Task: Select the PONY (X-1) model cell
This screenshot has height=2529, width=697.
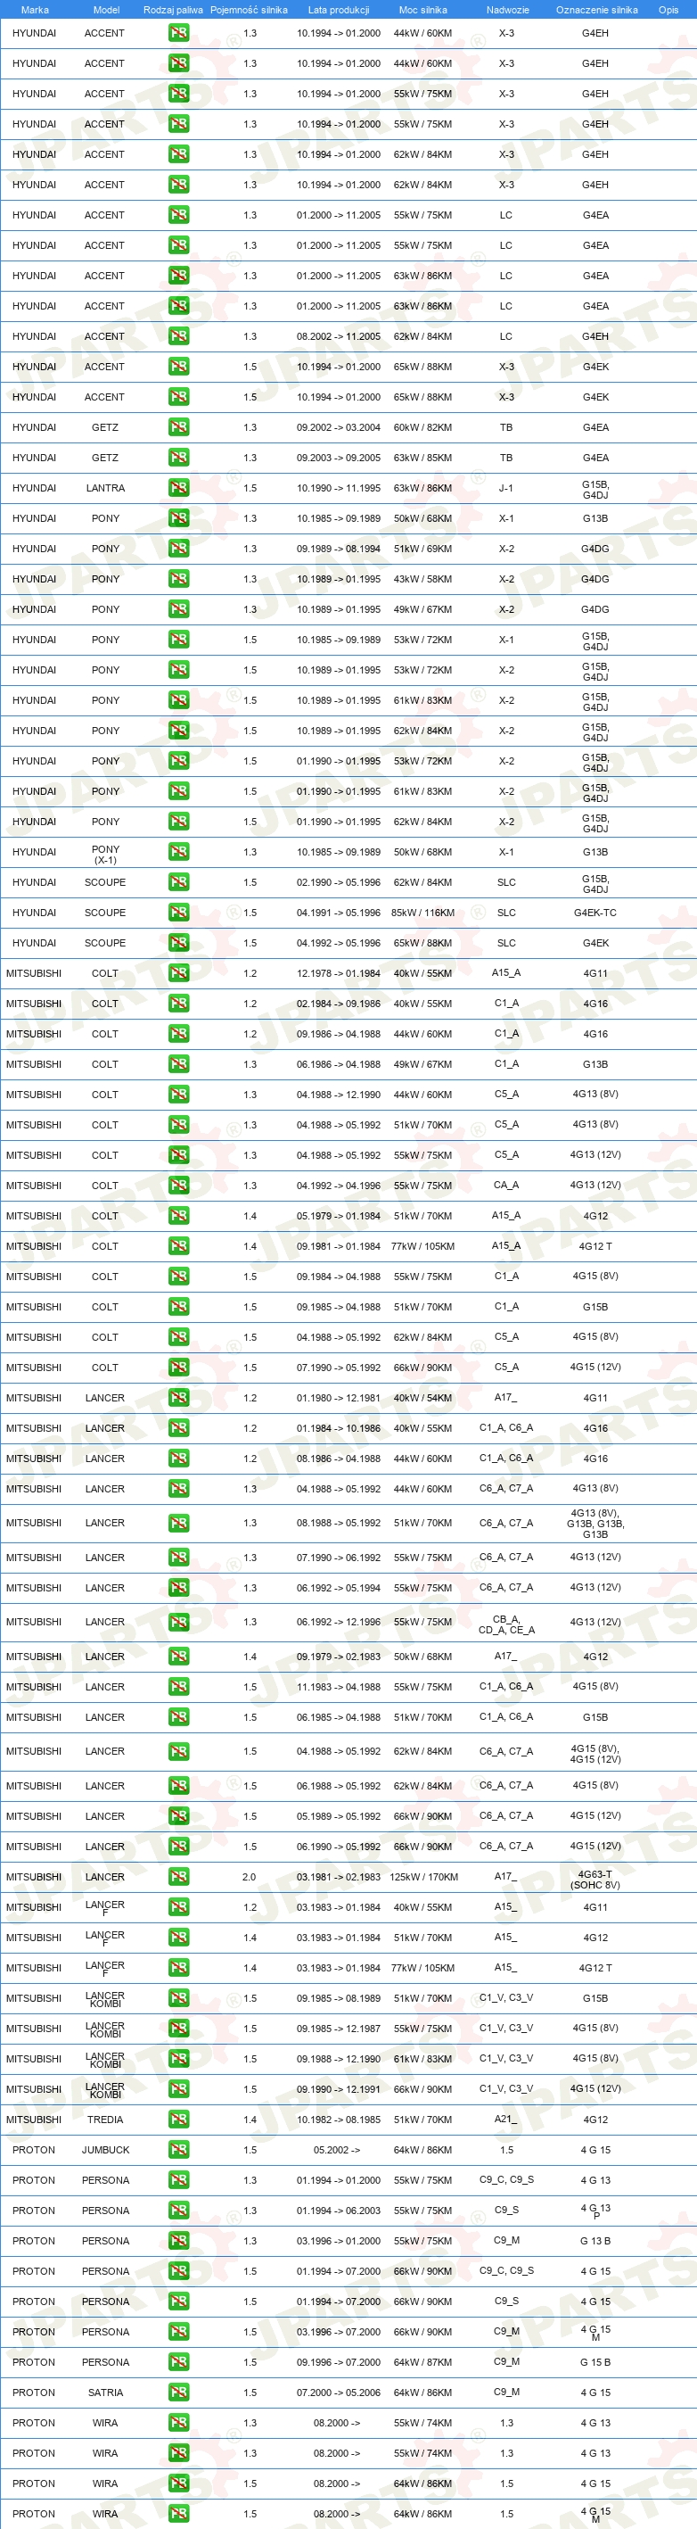Action: point(105,854)
